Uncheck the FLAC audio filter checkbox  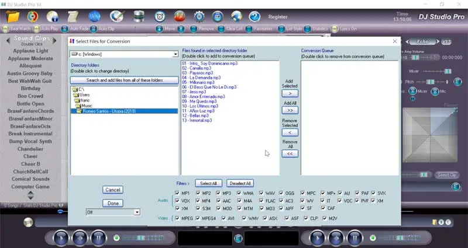click(x=261, y=201)
